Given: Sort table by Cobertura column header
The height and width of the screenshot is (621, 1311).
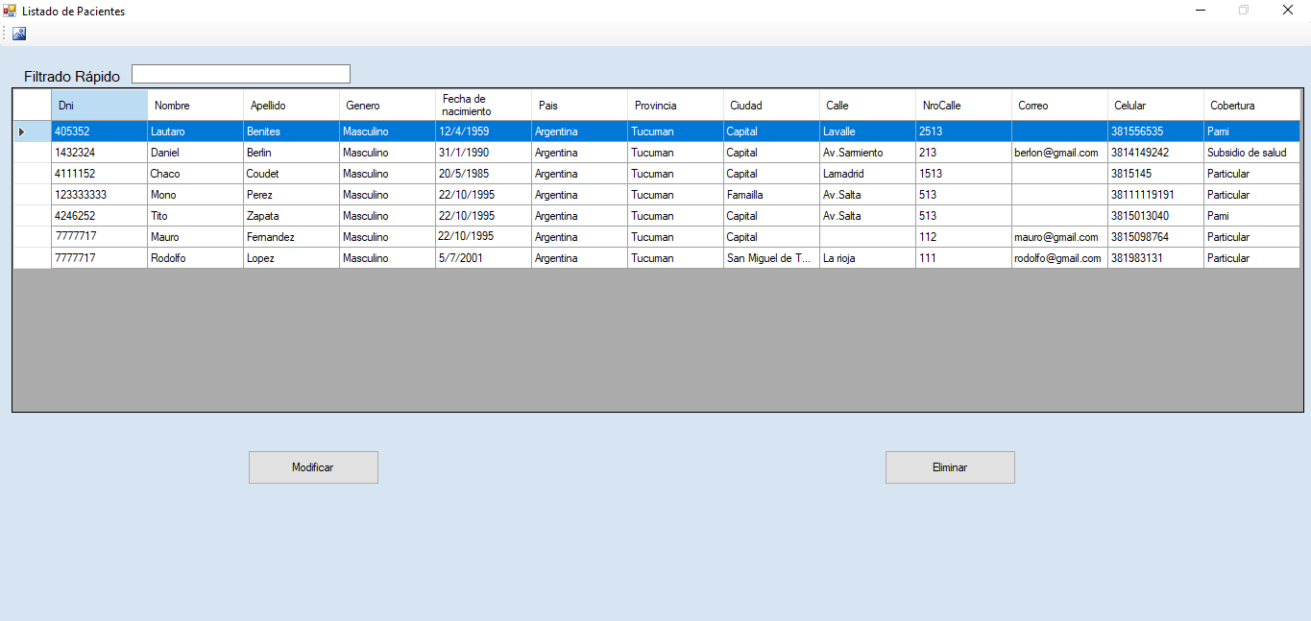Looking at the screenshot, I should (x=1251, y=106).
